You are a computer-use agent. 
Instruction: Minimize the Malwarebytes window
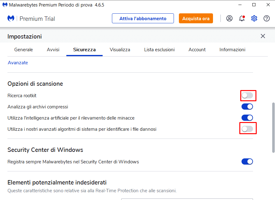coord(240,5)
